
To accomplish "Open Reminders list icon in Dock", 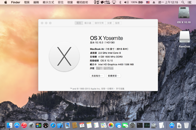I will (96, 125).
